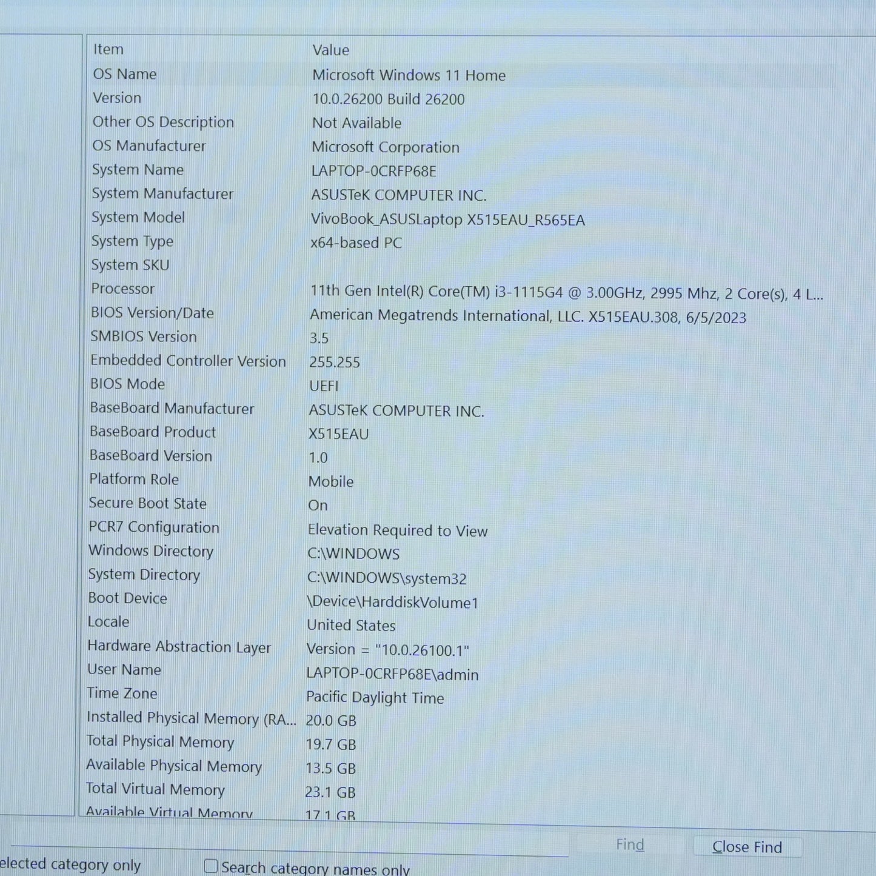Viewport: 876px width, 876px height.
Task: Click the LAPTOP-0CRFP68E\admin value
Action: coord(393,674)
